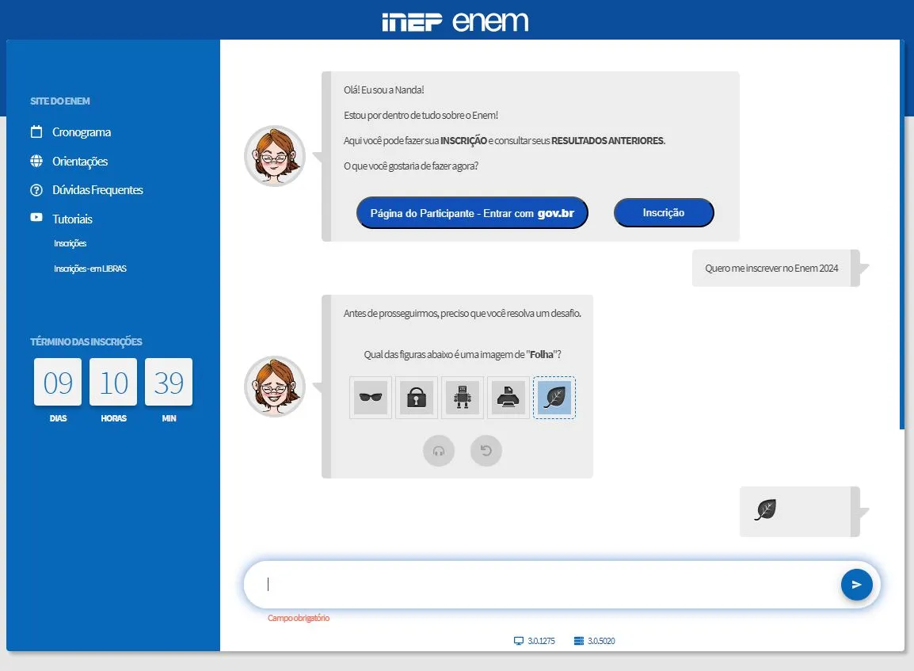Click the text 'Antes de prosseguirmos, preciso que você resolva um desafio.'
This screenshot has width=914, height=671.
[x=463, y=314]
